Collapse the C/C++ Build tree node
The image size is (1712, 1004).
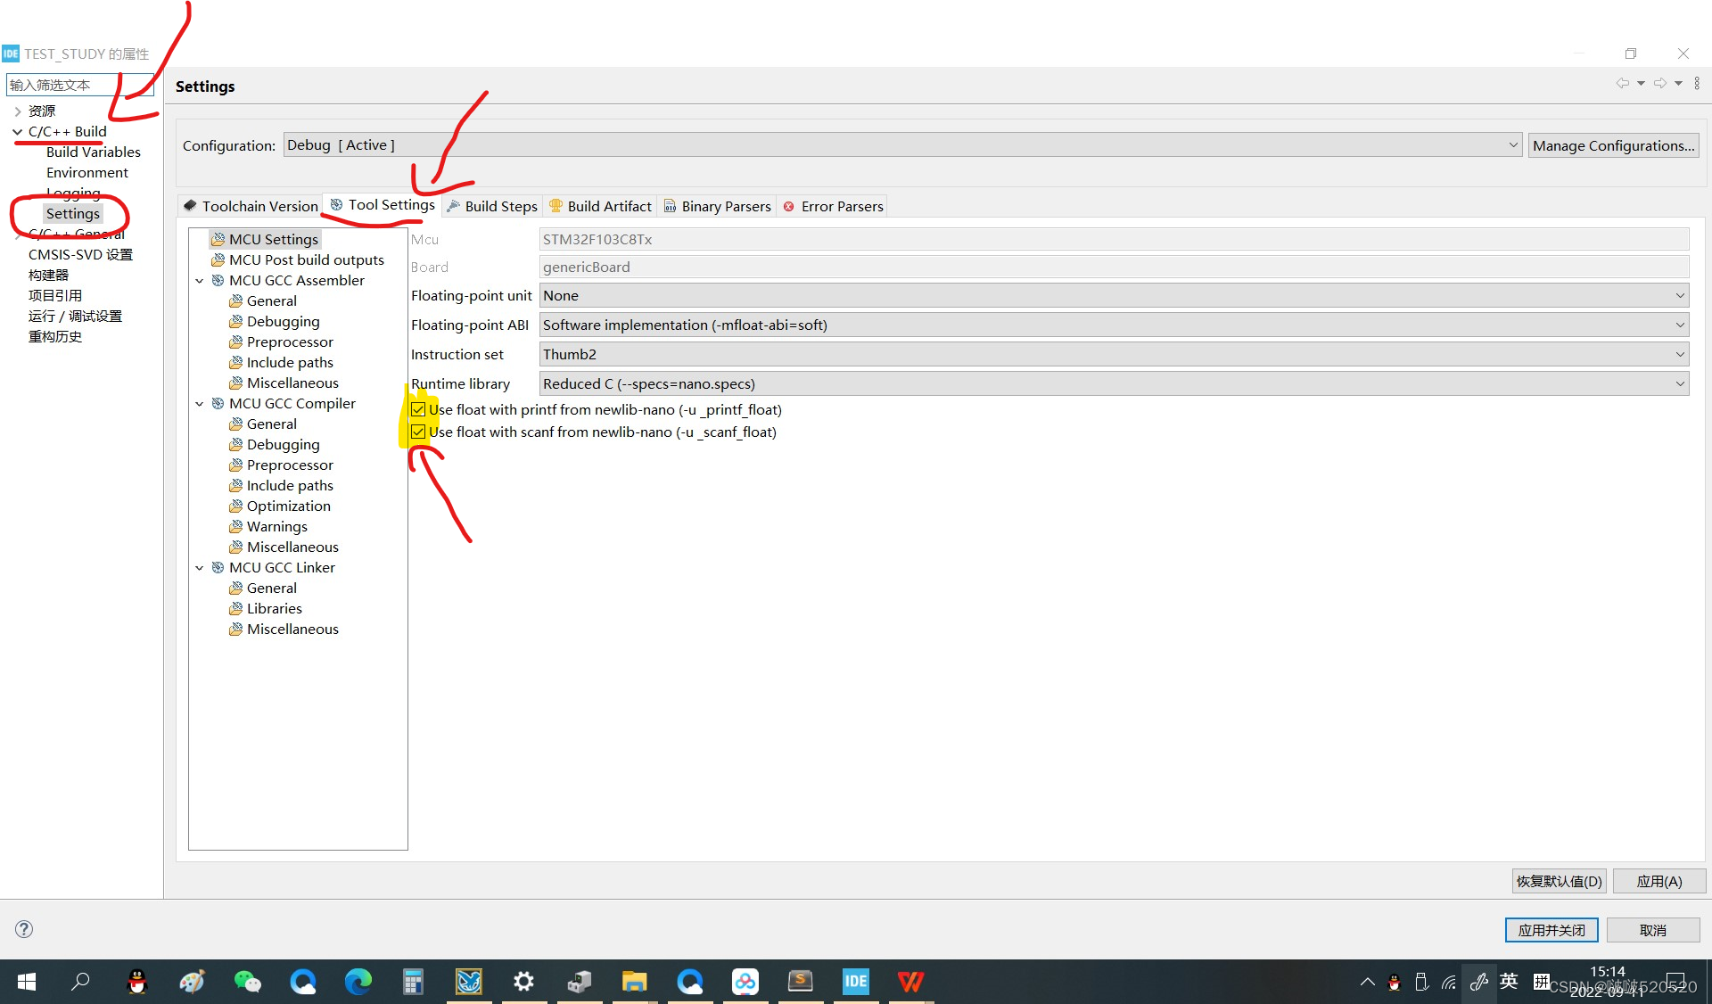tap(18, 132)
